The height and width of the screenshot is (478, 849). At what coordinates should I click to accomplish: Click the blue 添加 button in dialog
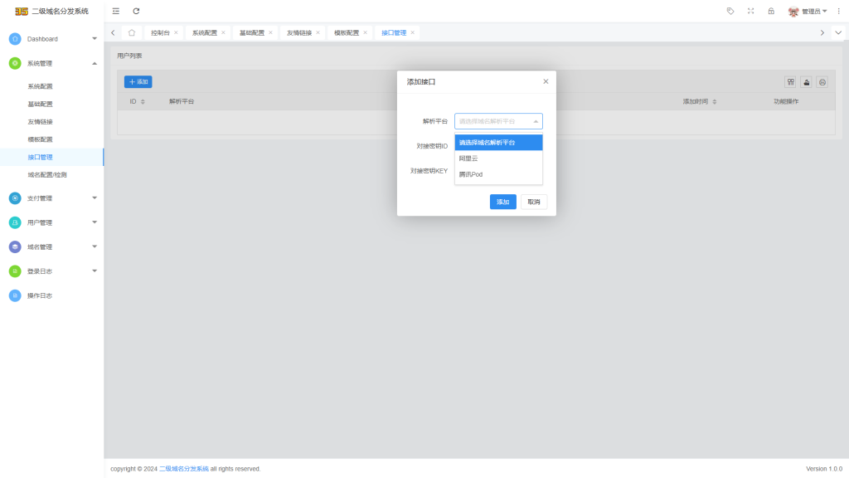502,202
